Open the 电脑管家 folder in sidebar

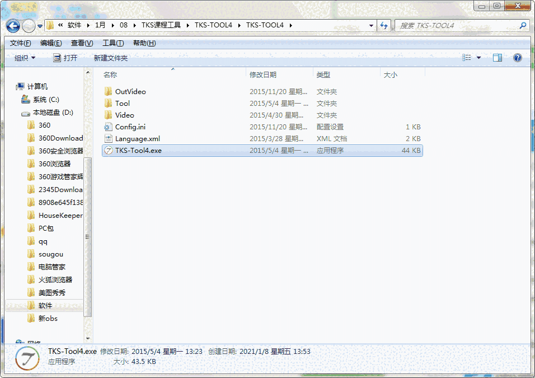[x=46, y=267]
